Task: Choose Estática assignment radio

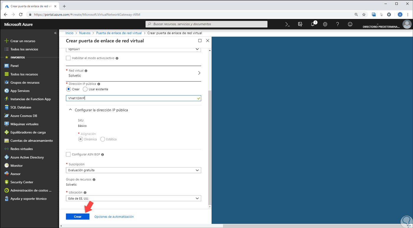Action: tap(103, 139)
